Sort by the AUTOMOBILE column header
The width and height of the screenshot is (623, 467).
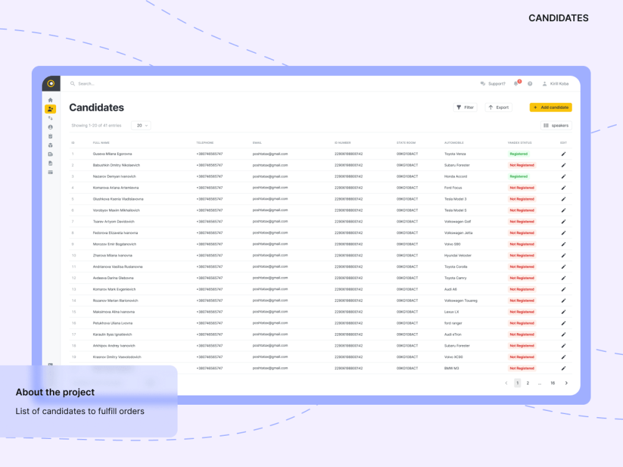[454, 143]
